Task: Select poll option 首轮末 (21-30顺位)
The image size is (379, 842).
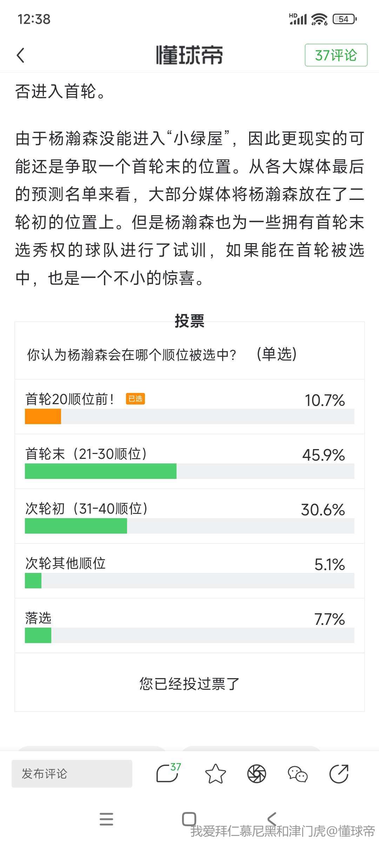Action: click(x=189, y=461)
